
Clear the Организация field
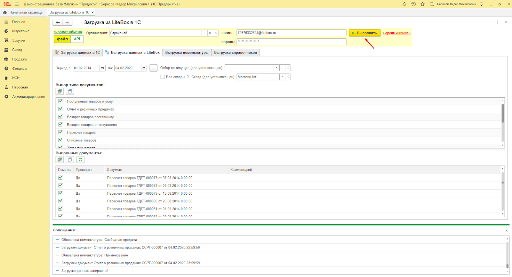tap(210, 33)
